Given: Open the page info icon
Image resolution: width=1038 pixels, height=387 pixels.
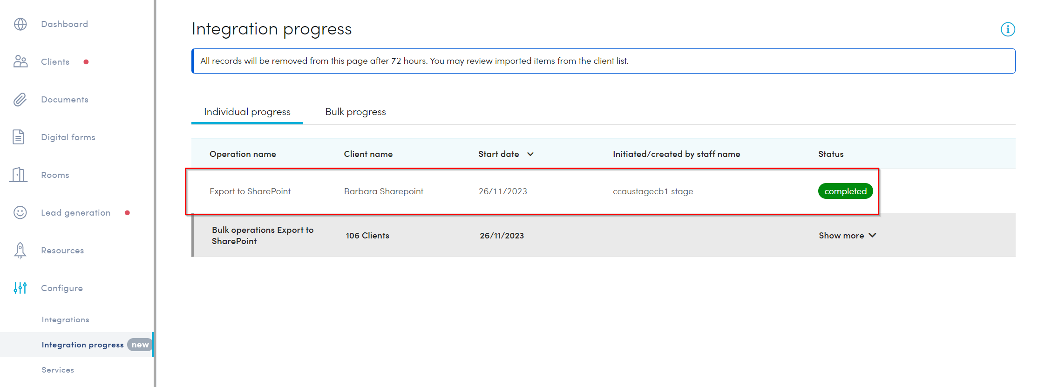Looking at the screenshot, I should 1008,29.
